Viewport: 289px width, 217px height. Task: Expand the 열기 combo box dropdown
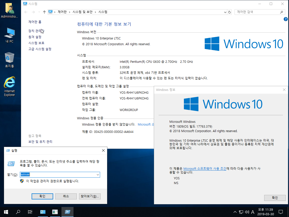tap(98, 175)
